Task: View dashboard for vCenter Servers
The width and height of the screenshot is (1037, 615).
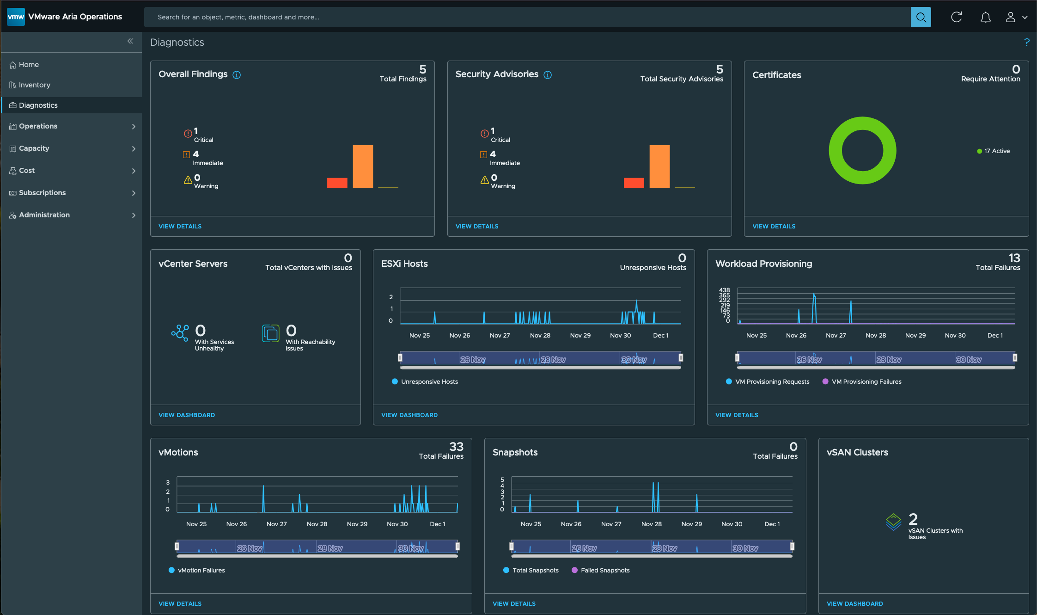Action: (x=187, y=415)
